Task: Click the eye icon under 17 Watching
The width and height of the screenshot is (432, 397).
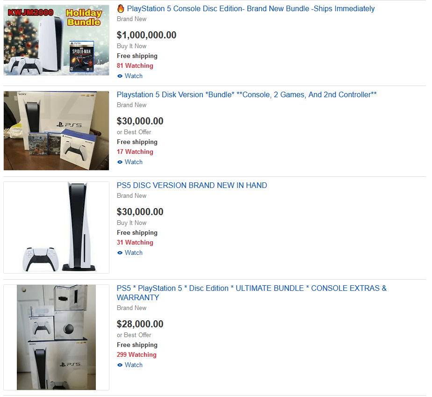Action: click(x=120, y=162)
